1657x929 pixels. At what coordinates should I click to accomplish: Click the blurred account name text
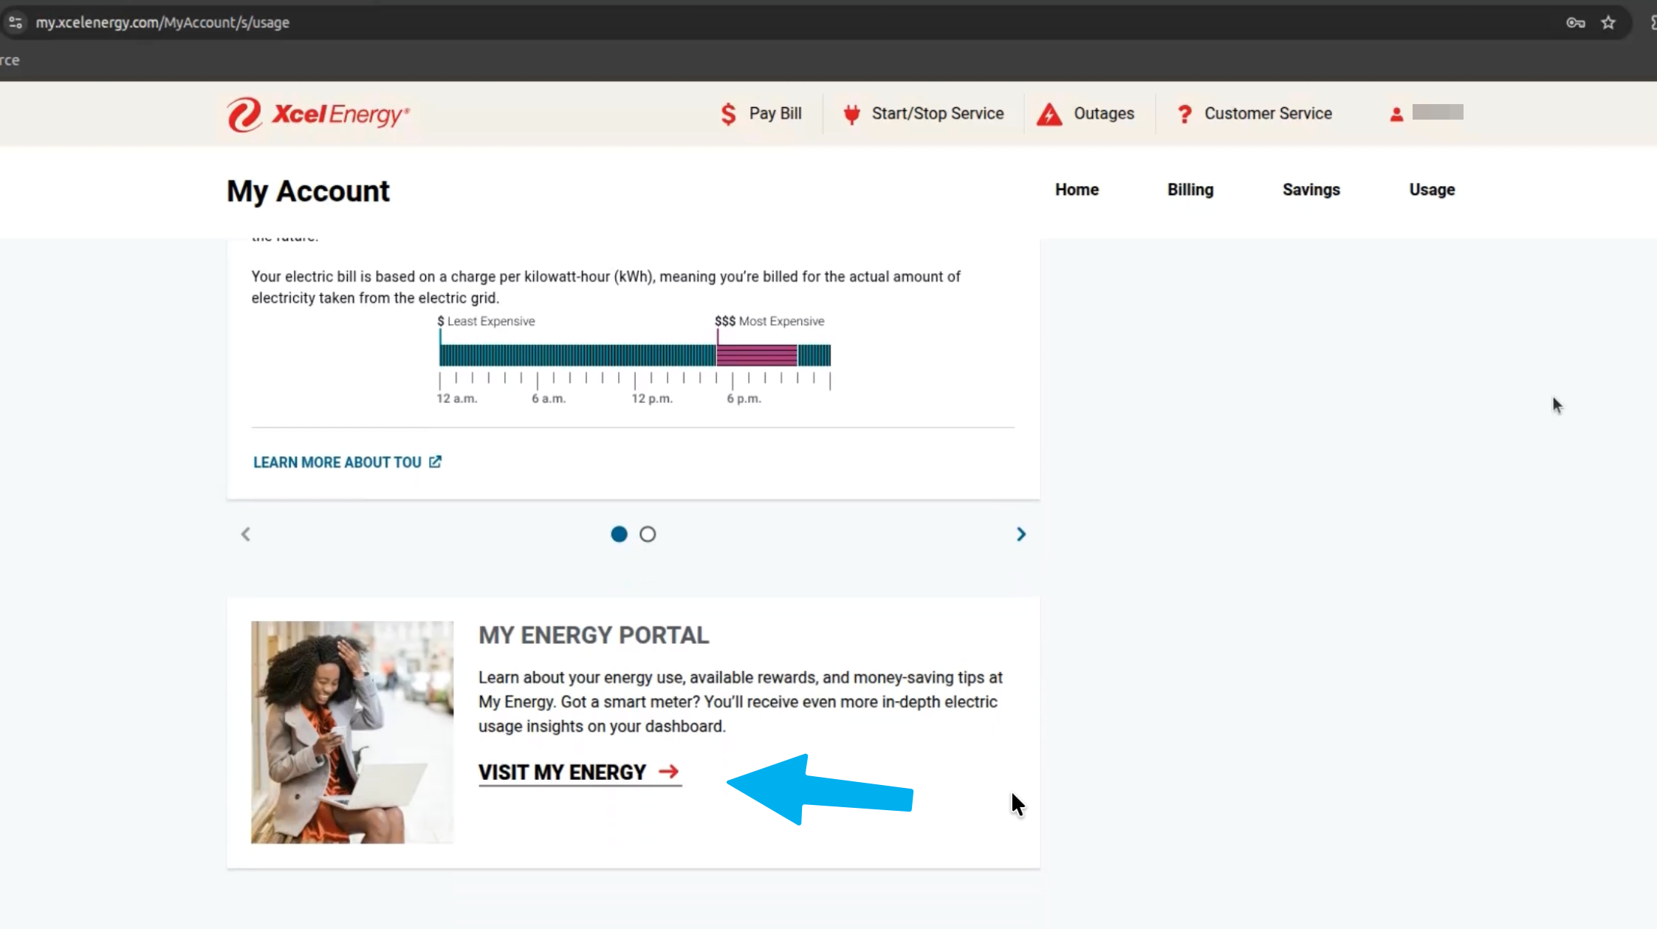tap(1438, 112)
